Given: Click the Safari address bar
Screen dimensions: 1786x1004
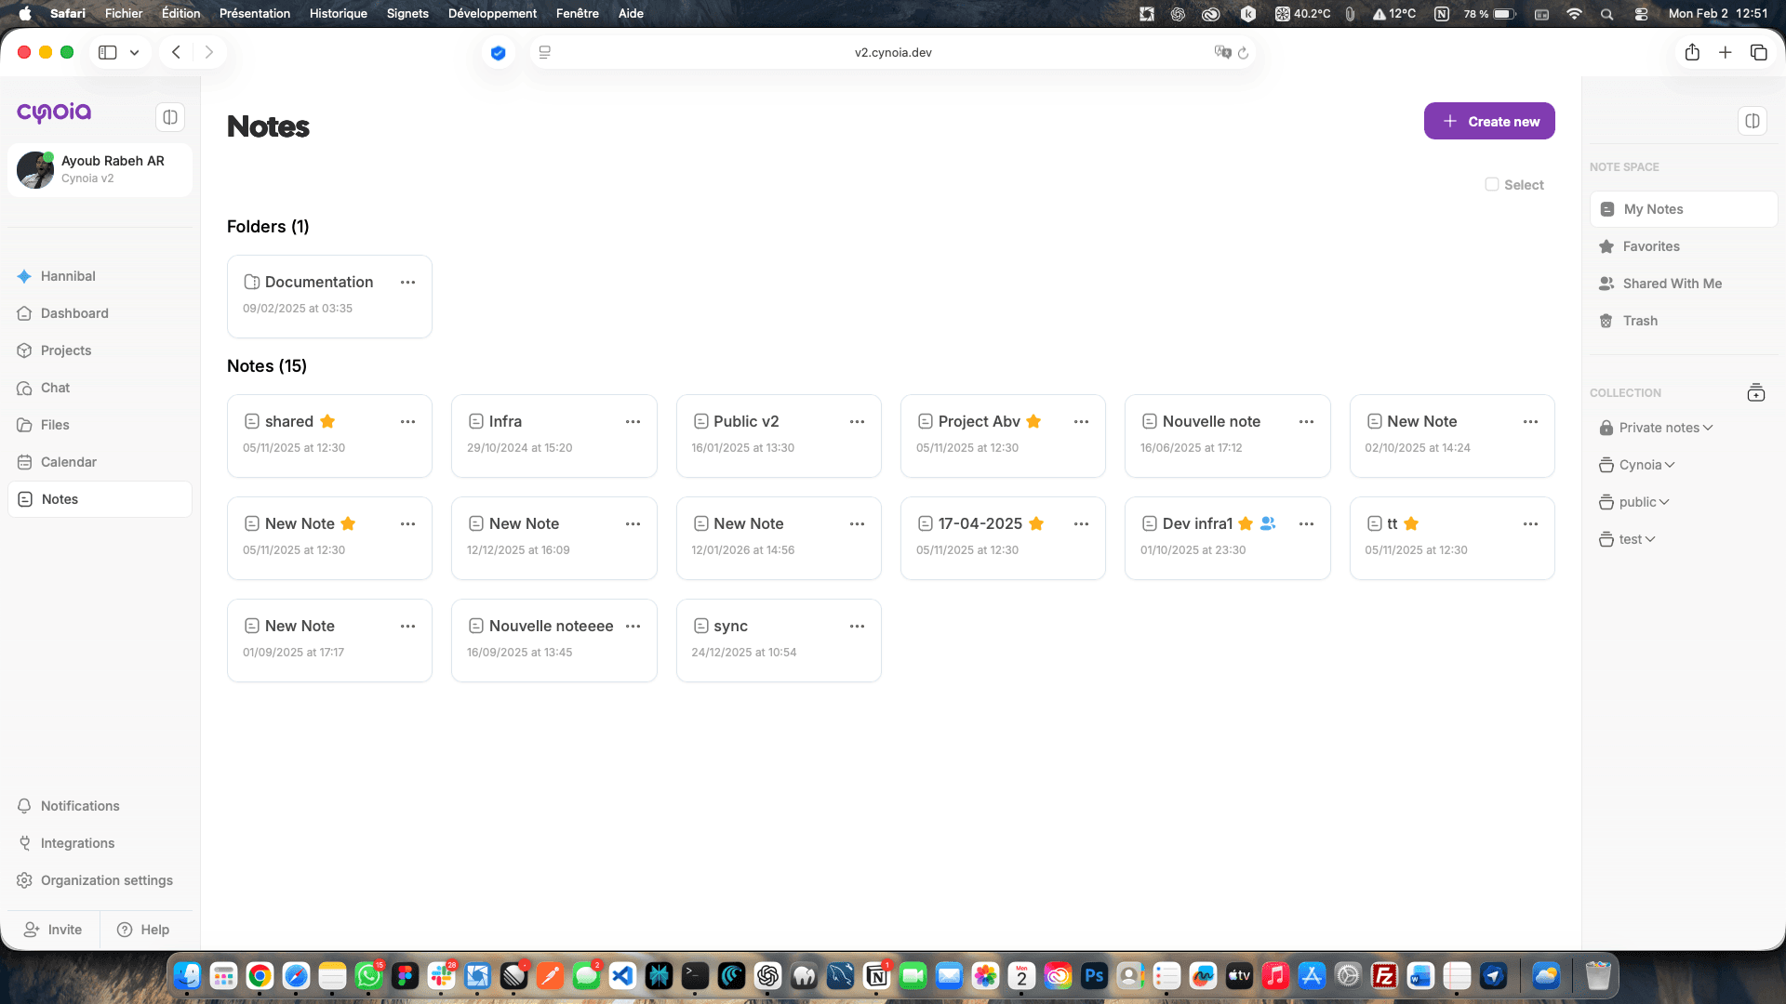Looking at the screenshot, I should click(892, 52).
